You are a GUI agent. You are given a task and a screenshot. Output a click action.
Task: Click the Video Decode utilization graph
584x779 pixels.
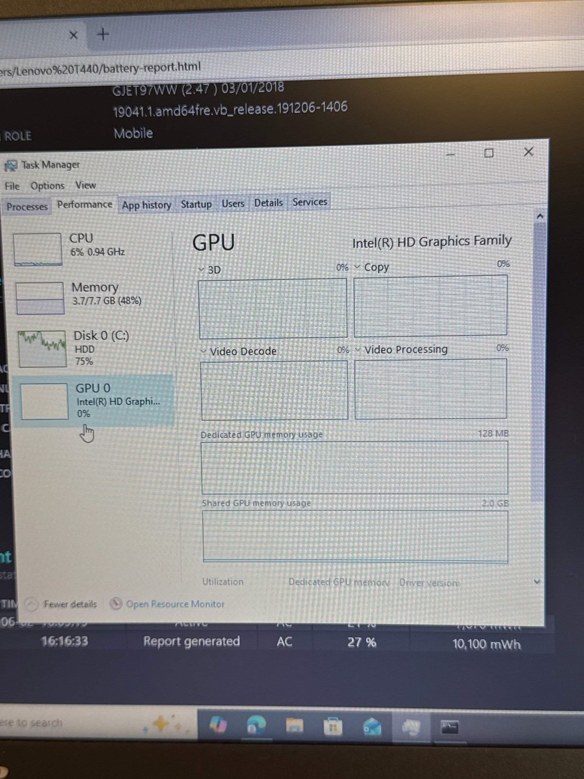(x=274, y=390)
